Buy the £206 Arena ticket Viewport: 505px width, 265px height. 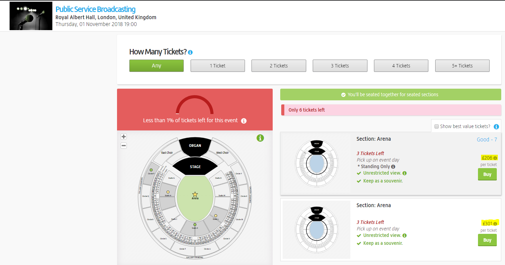tap(487, 174)
